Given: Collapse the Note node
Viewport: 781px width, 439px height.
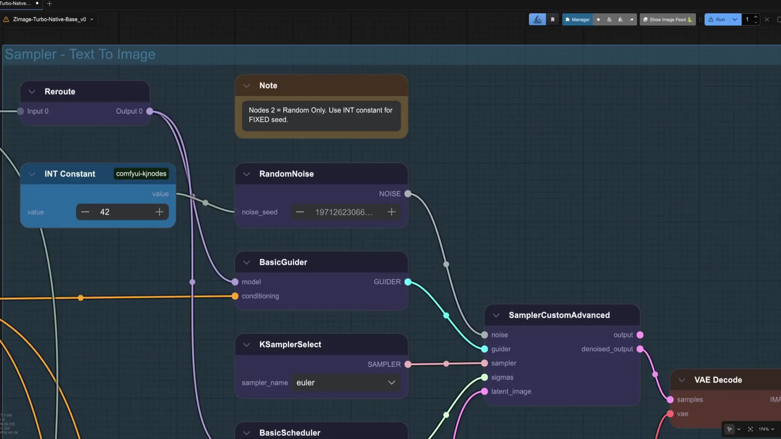Looking at the screenshot, I should [246, 86].
